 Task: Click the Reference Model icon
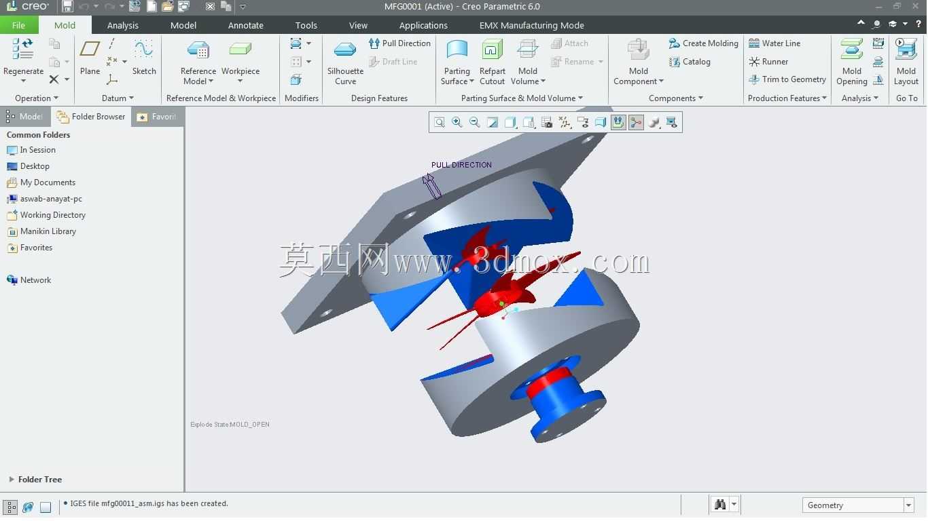coord(198,50)
